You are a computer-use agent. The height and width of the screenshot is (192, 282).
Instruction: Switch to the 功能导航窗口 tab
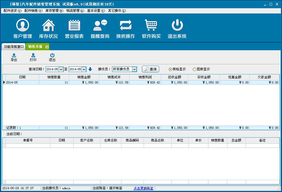click(x=14, y=47)
